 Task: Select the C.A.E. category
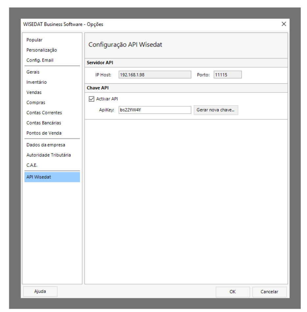32,165
